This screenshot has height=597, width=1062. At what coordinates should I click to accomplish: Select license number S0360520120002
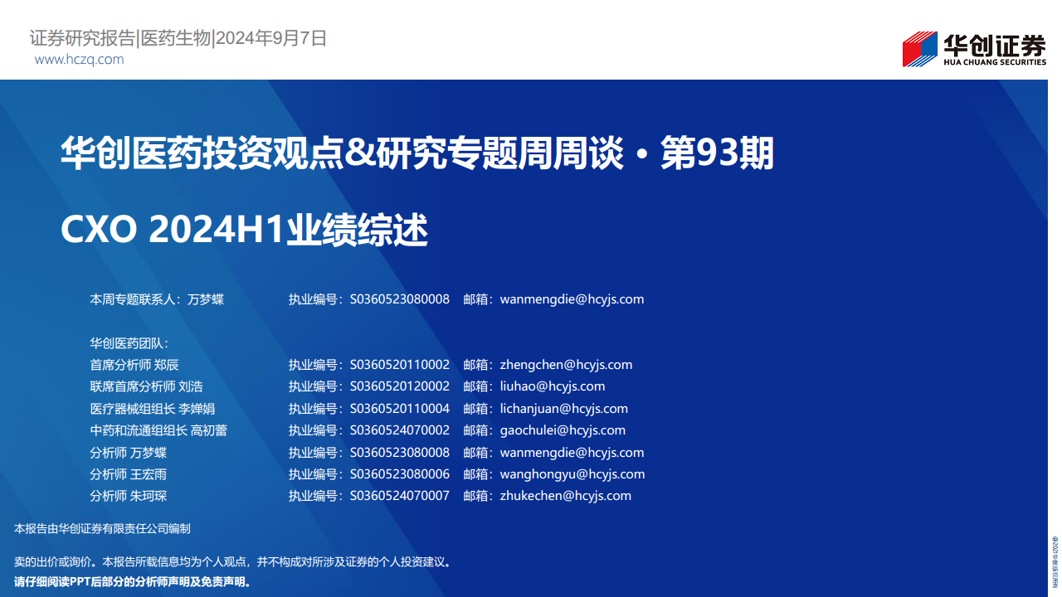click(400, 386)
